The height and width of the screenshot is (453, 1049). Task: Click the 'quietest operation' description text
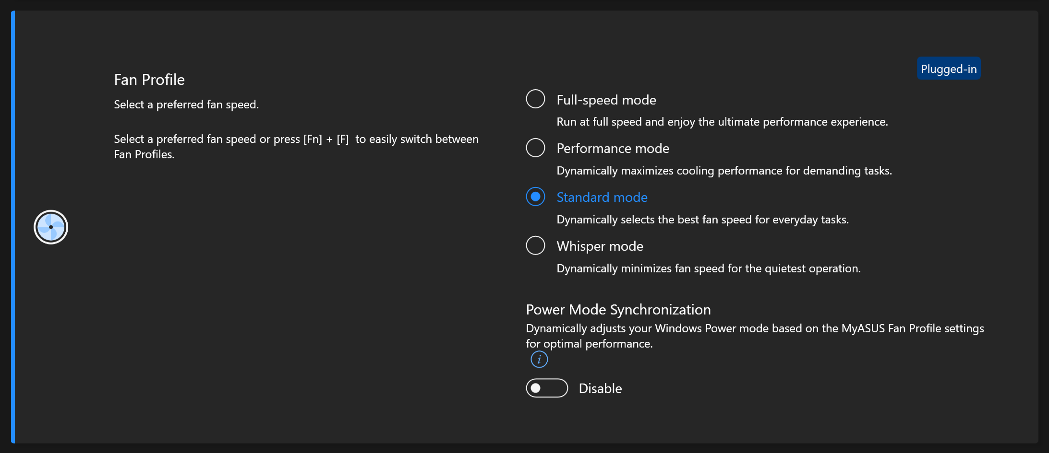(x=709, y=268)
